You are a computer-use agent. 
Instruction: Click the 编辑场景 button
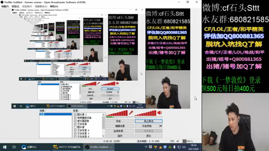click(x=120, y=126)
